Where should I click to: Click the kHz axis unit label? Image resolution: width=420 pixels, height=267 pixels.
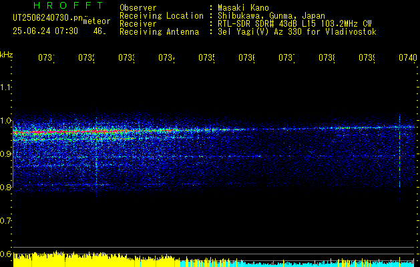(7, 54)
